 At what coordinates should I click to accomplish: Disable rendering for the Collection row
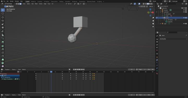[186, 8]
